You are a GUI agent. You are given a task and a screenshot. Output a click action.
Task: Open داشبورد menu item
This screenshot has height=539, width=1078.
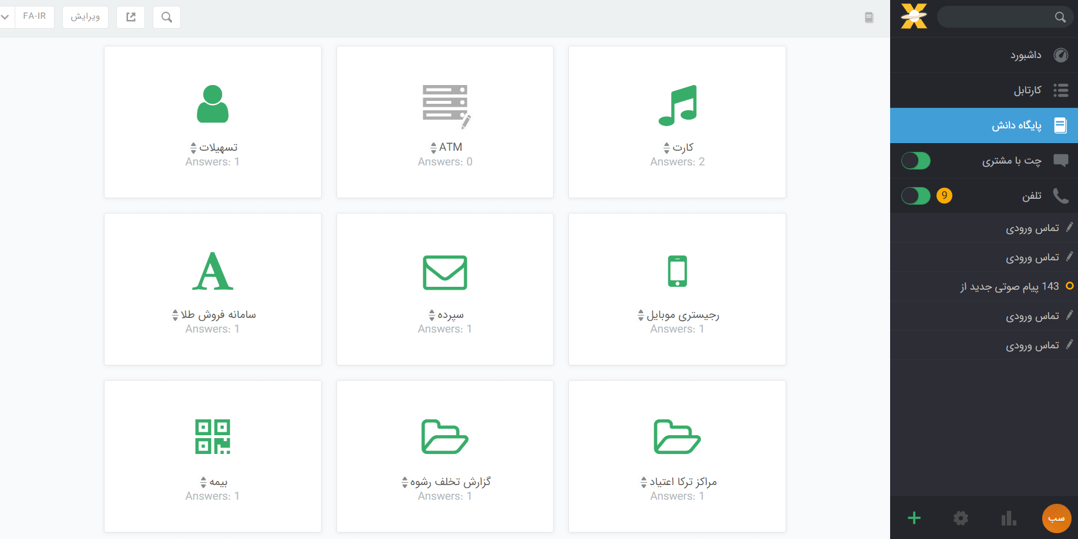[984, 55]
